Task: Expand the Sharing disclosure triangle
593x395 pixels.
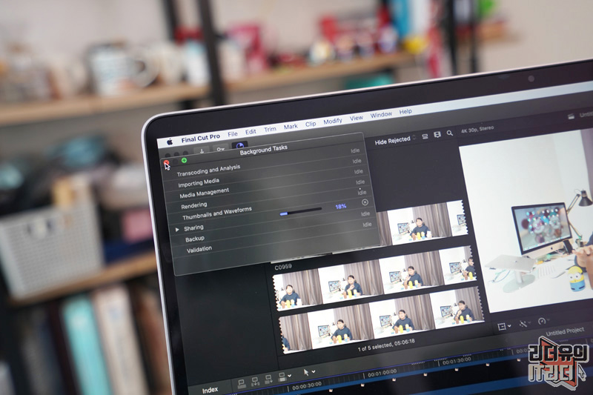Action: [177, 230]
